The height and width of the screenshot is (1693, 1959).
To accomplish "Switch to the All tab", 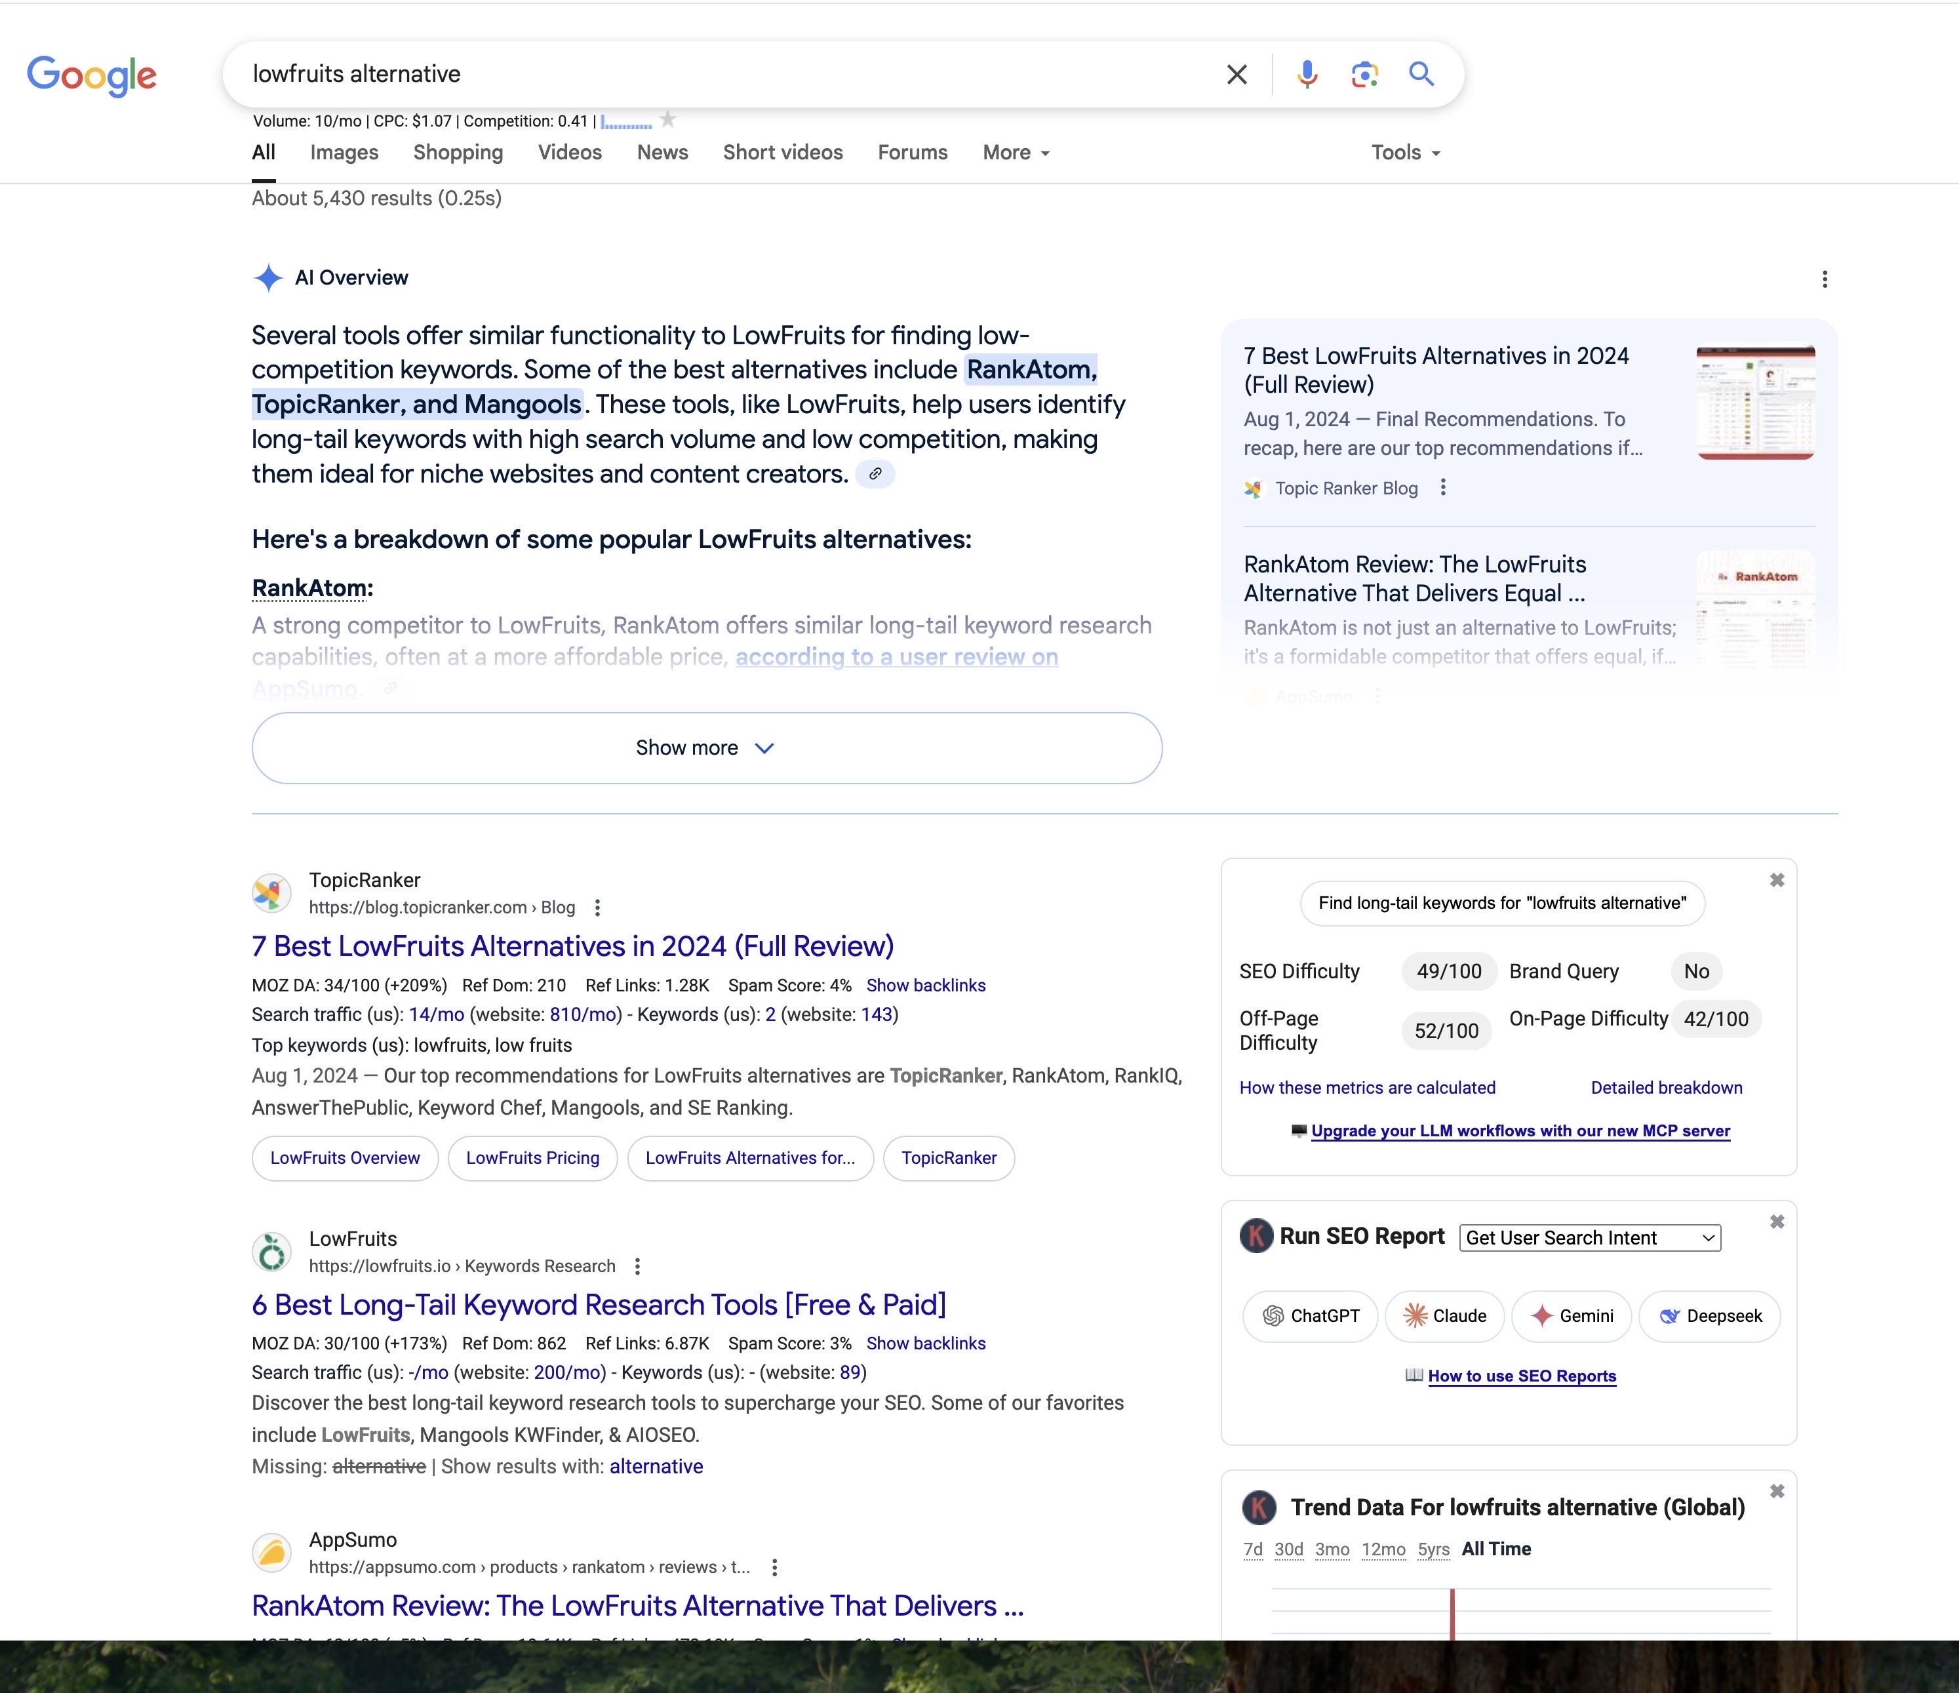I will [264, 152].
